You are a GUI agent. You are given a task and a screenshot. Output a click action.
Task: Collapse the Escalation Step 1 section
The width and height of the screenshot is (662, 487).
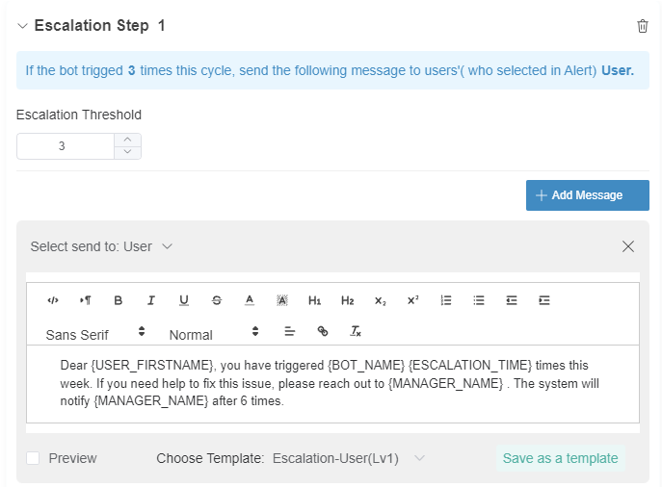click(22, 26)
